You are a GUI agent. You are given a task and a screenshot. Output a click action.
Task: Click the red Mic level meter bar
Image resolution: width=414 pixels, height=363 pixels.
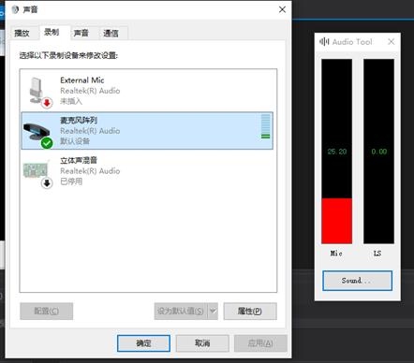pyautogui.click(x=337, y=221)
